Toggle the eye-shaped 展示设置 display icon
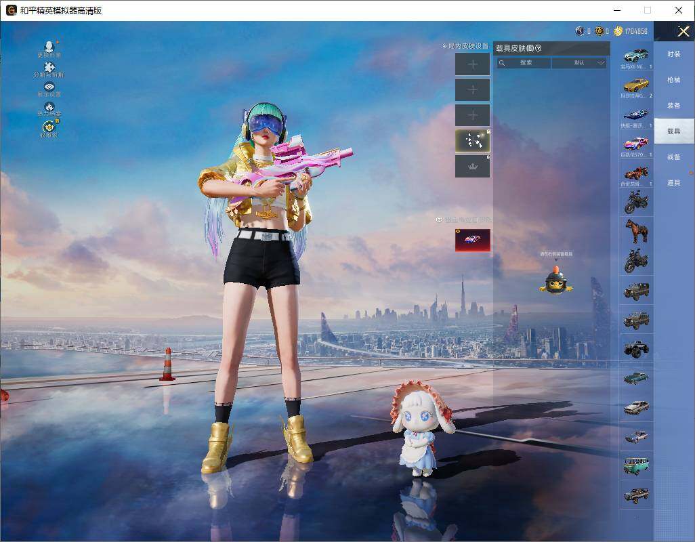Viewport: 695px width, 542px height. tap(49, 89)
